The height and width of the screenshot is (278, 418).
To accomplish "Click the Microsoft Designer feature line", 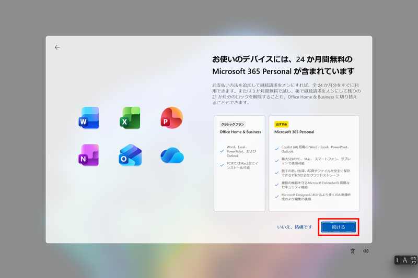I will pos(316,197).
